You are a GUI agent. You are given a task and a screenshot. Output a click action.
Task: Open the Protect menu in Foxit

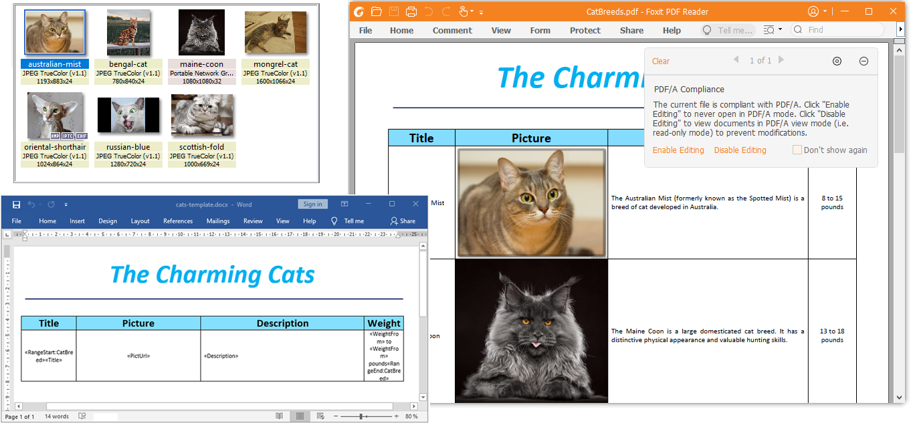coord(585,30)
